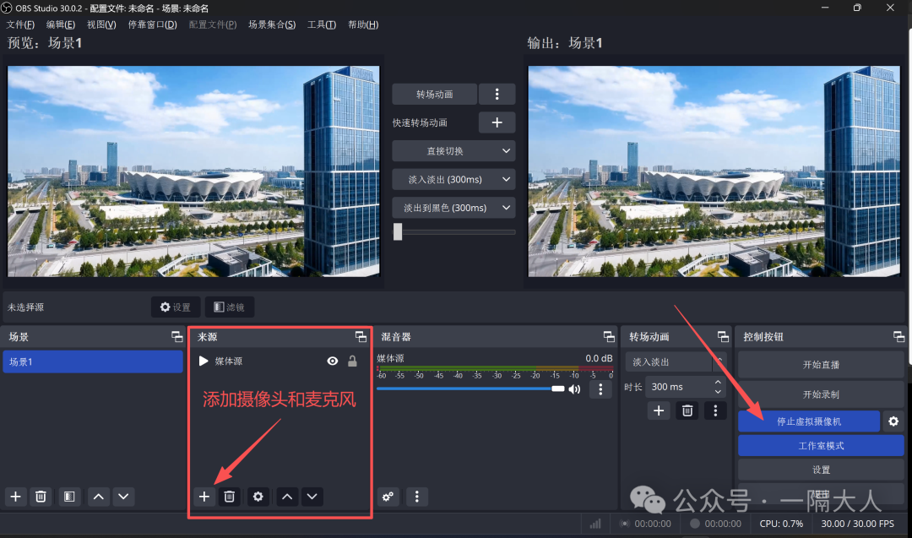Open virtual camera settings gear icon
The image size is (912, 538).
pyautogui.click(x=893, y=421)
